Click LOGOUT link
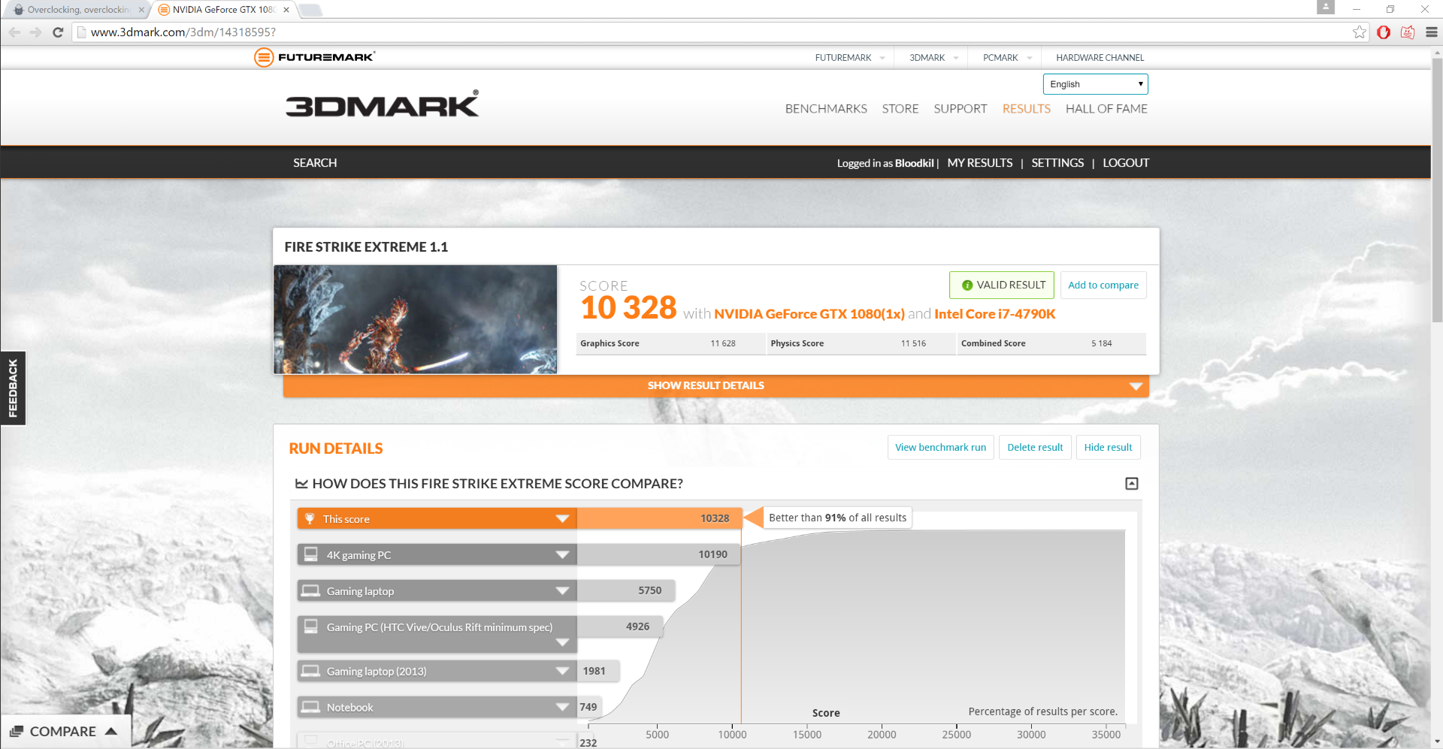This screenshot has height=749, width=1443. click(1126, 163)
